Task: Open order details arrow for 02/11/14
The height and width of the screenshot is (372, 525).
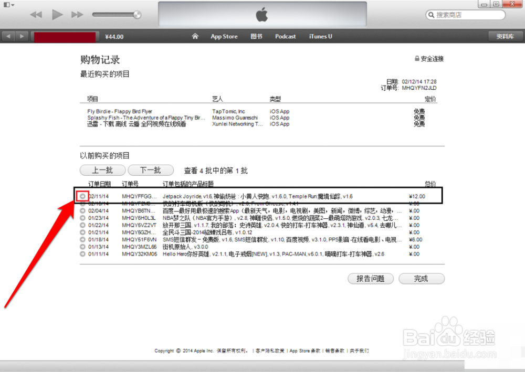Action: click(82, 196)
